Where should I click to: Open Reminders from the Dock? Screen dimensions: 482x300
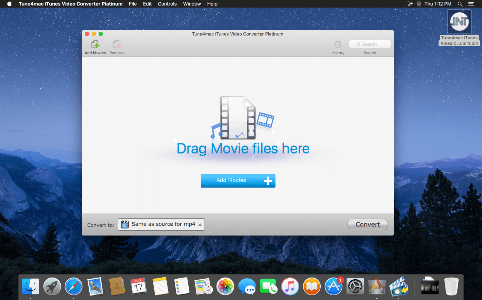182,287
